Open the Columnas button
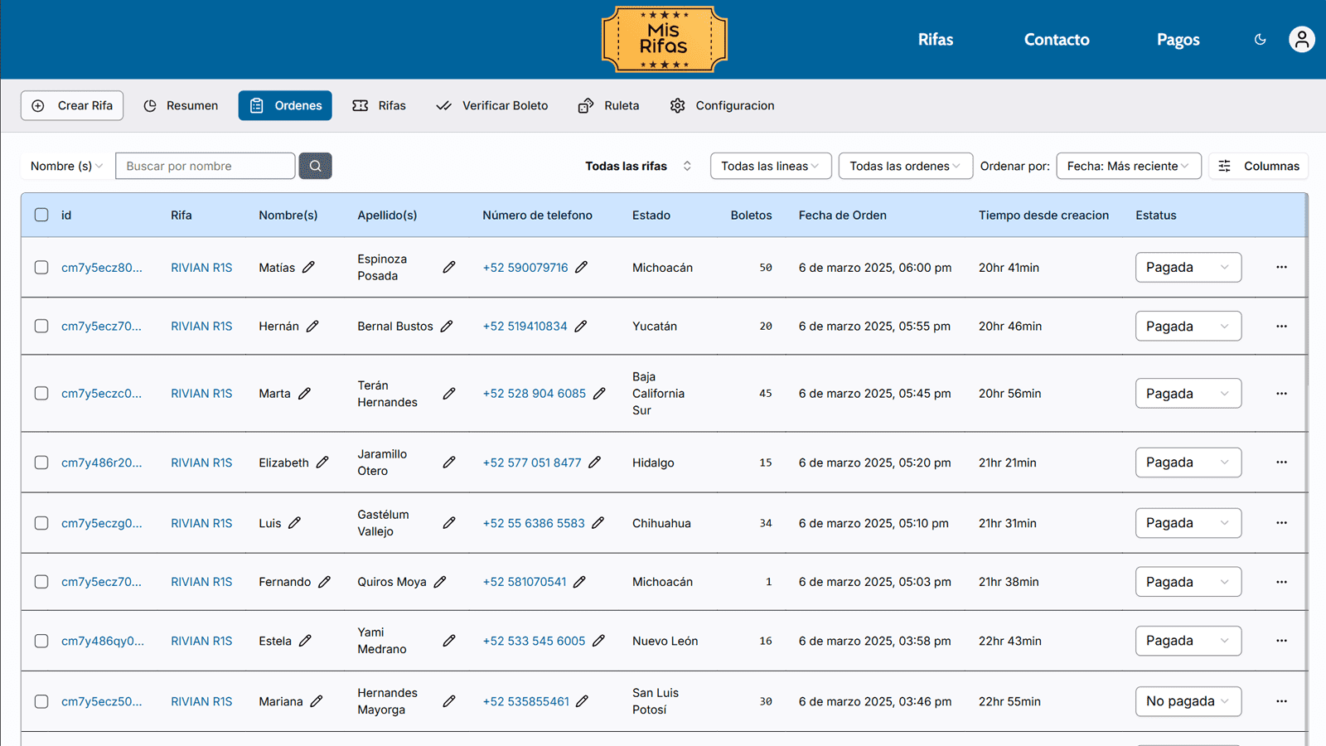The height and width of the screenshot is (746, 1326). point(1258,166)
